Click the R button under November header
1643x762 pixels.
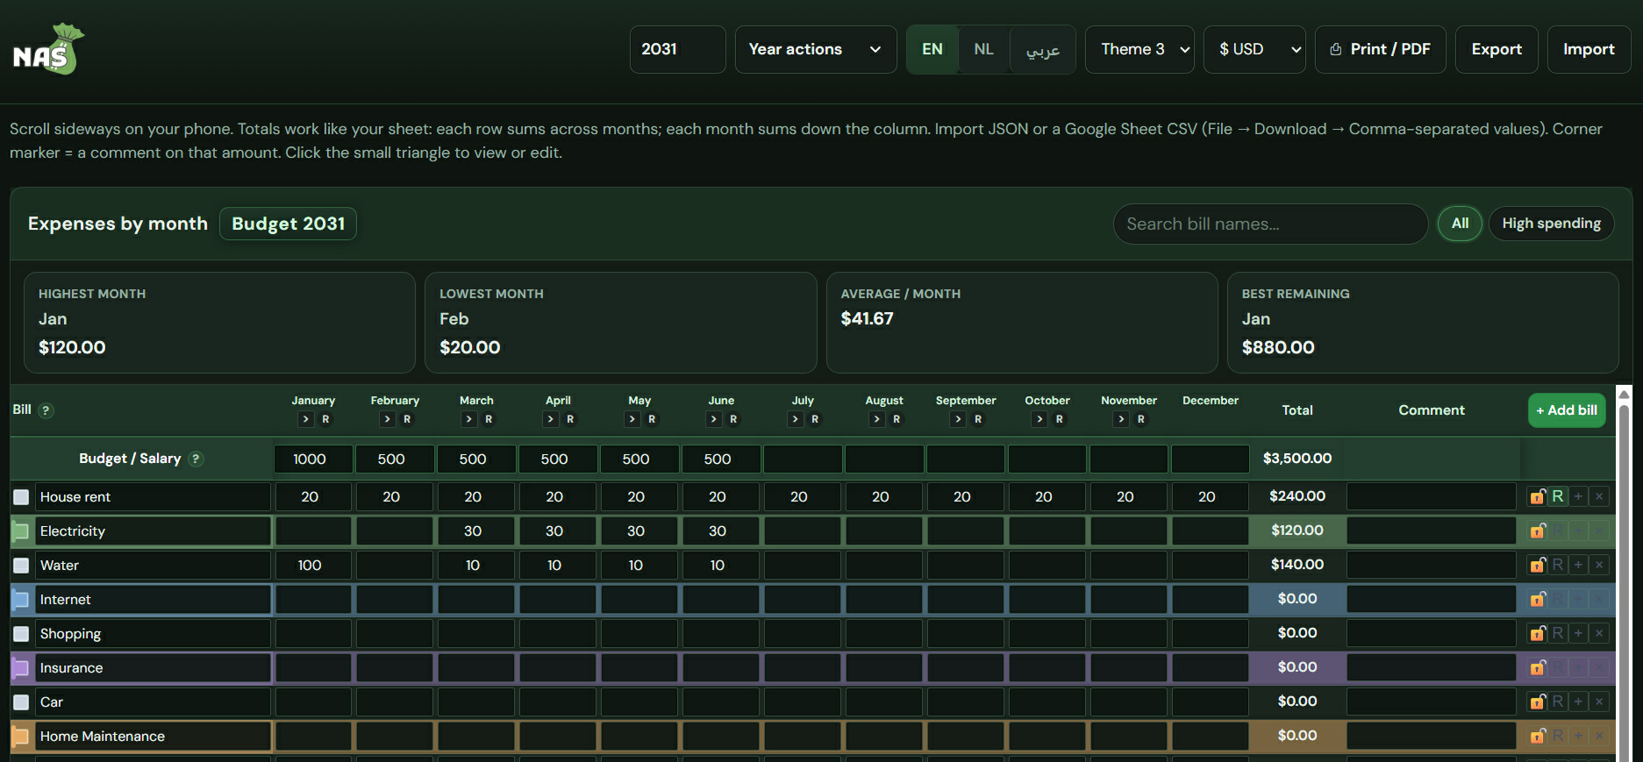click(1141, 419)
